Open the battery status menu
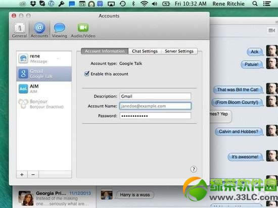Screen dimensions: 278x208 coord(166,4)
